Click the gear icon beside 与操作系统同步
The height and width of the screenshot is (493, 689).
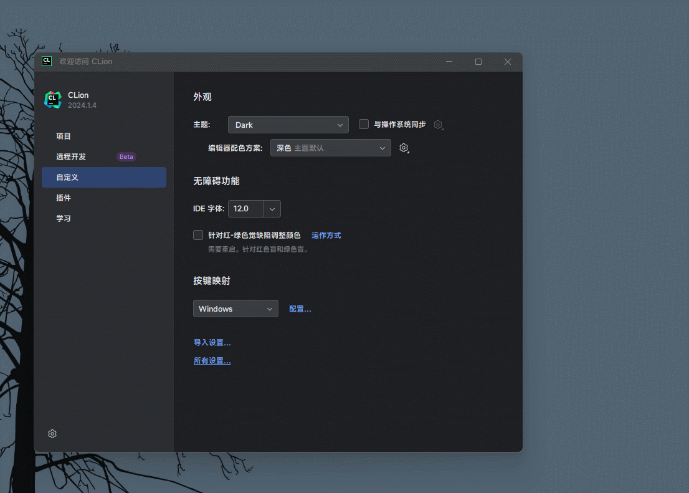438,125
